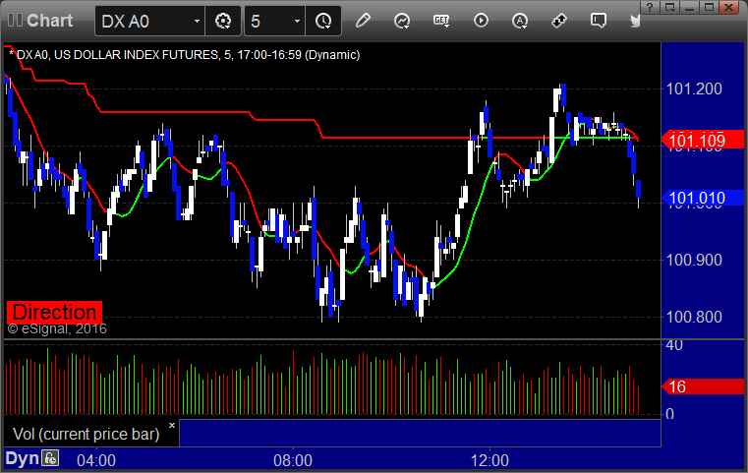
Task: Click the 04:00 time axis label
Action: 96,460
